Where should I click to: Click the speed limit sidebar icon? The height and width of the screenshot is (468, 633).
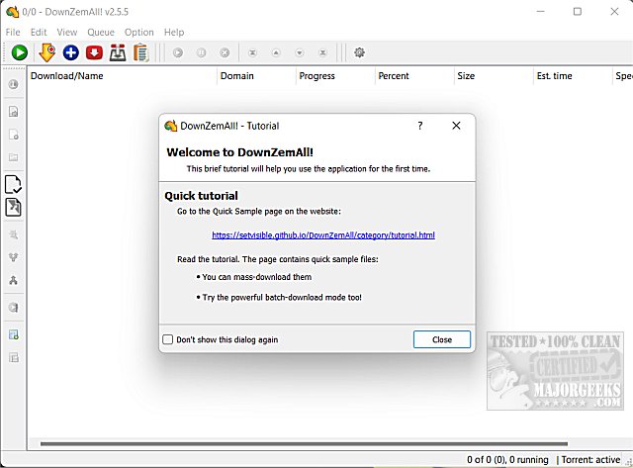click(13, 308)
